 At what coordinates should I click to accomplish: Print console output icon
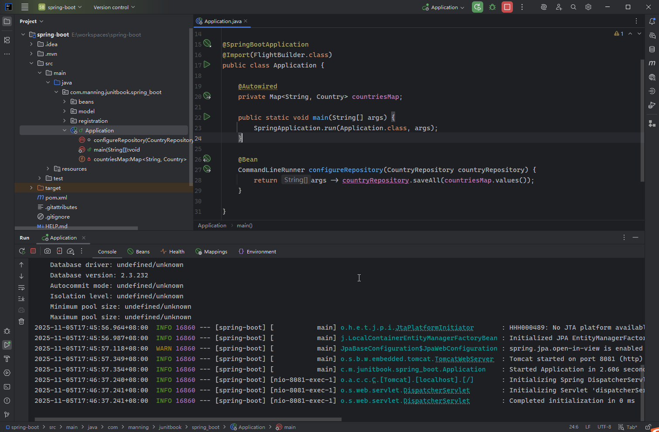pyautogui.click(x=21, y=310)
